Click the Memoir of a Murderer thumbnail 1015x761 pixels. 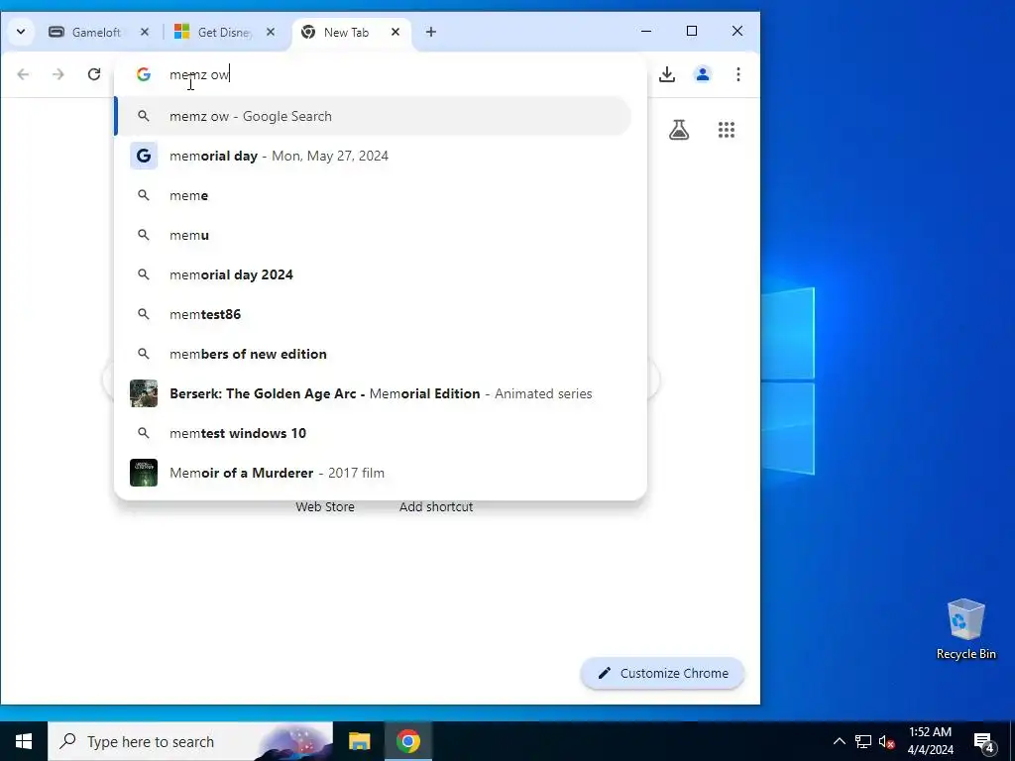(144, 473)
